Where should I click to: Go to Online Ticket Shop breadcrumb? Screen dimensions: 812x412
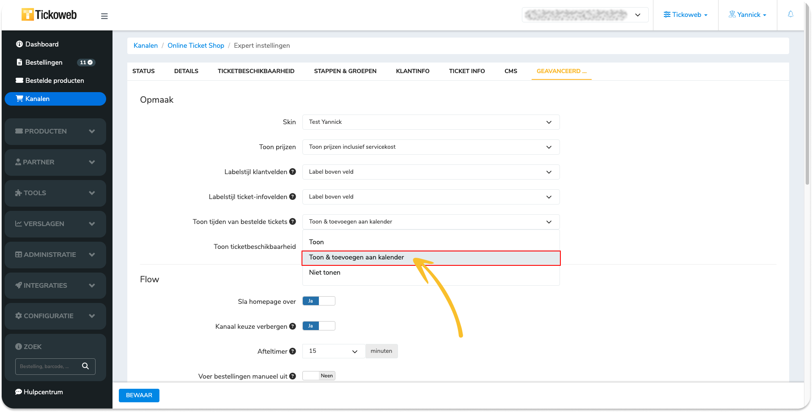click(x=196, y=45)
